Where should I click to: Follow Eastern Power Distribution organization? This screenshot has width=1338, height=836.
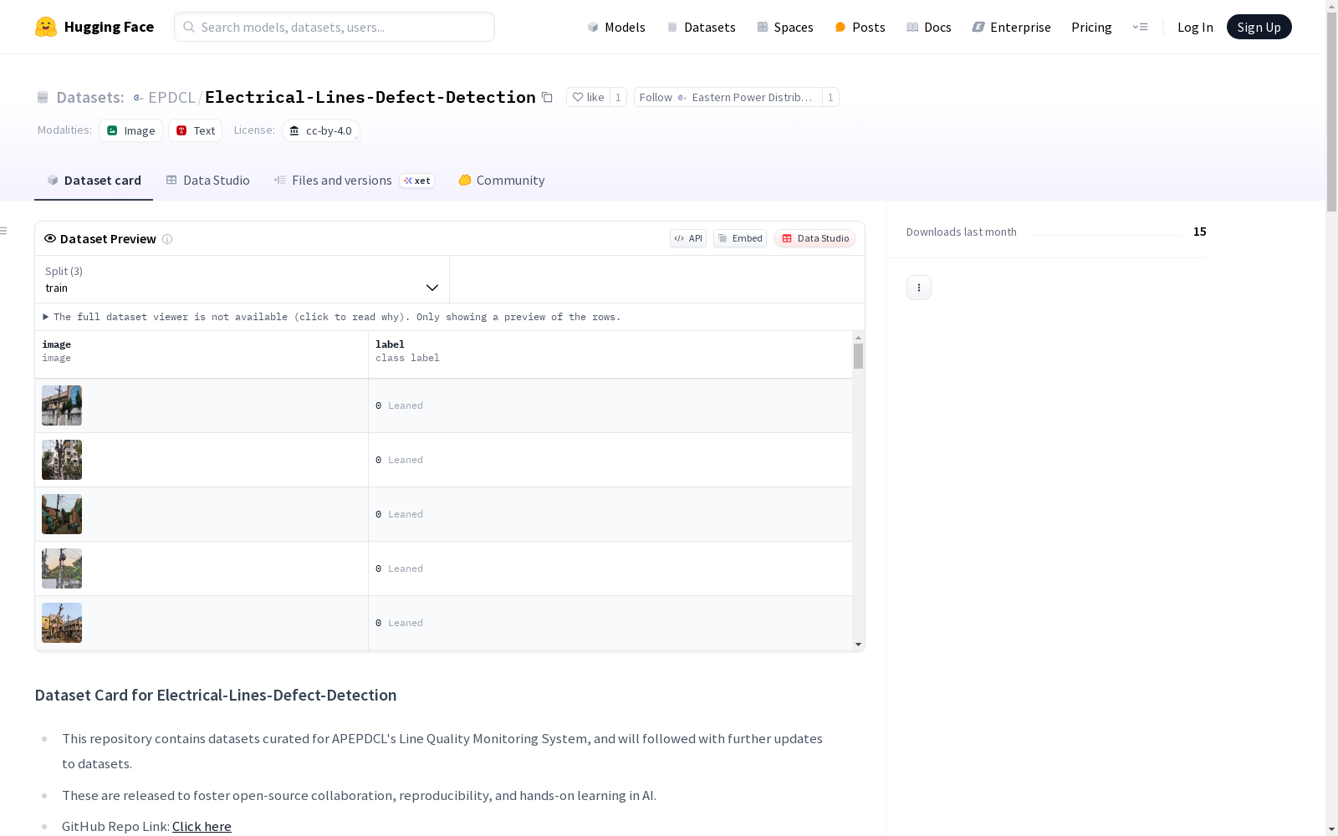click(727, 97)
